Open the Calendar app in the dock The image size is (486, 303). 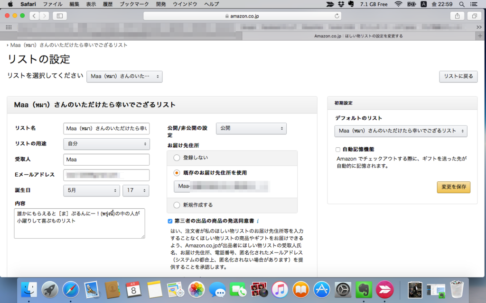(x=133, y=290)
